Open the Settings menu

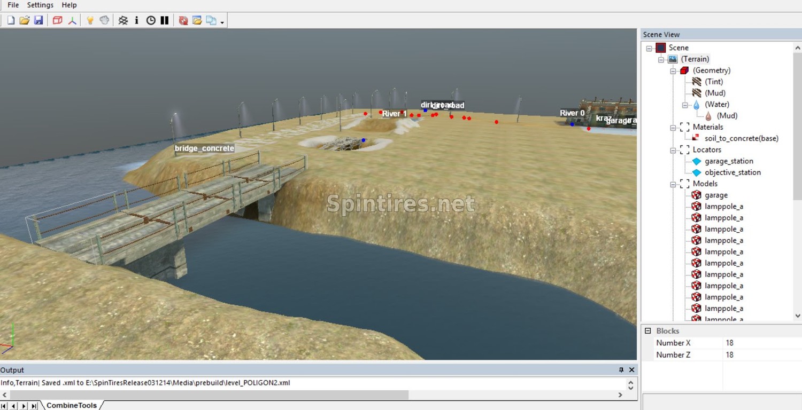(40, 5)
